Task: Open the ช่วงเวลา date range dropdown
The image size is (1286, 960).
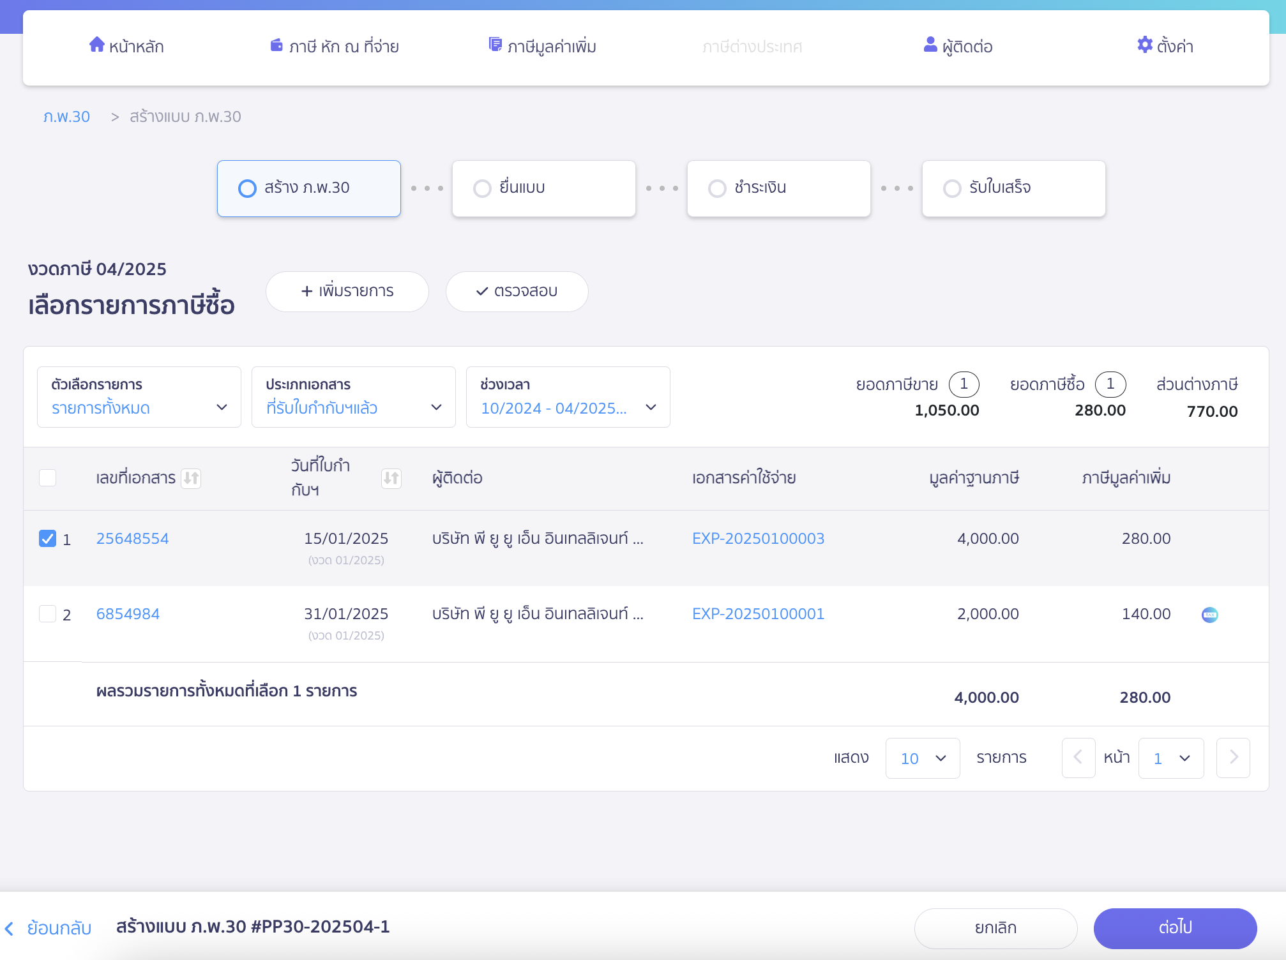Action: [568, 397]
